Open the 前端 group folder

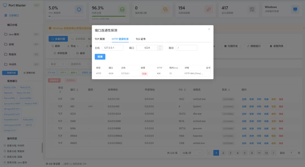[x=21, y=44]
